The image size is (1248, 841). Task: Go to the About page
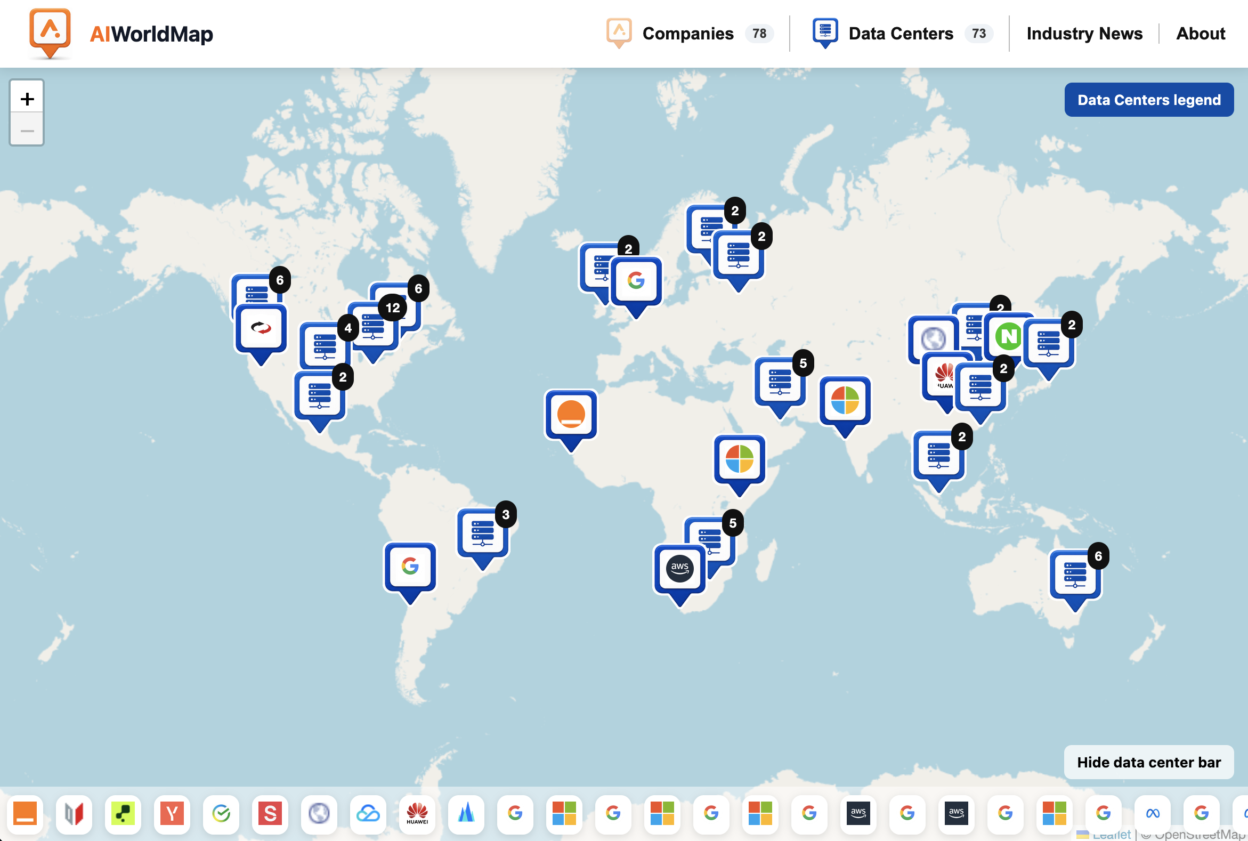tap(1201, 33)
